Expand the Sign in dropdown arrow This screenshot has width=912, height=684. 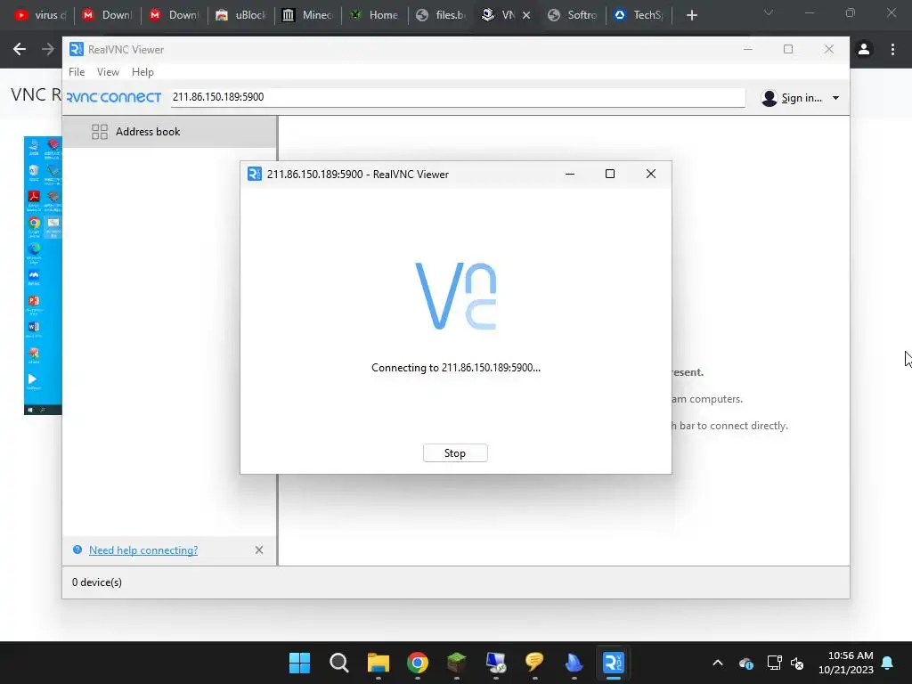tap(835, 98)
